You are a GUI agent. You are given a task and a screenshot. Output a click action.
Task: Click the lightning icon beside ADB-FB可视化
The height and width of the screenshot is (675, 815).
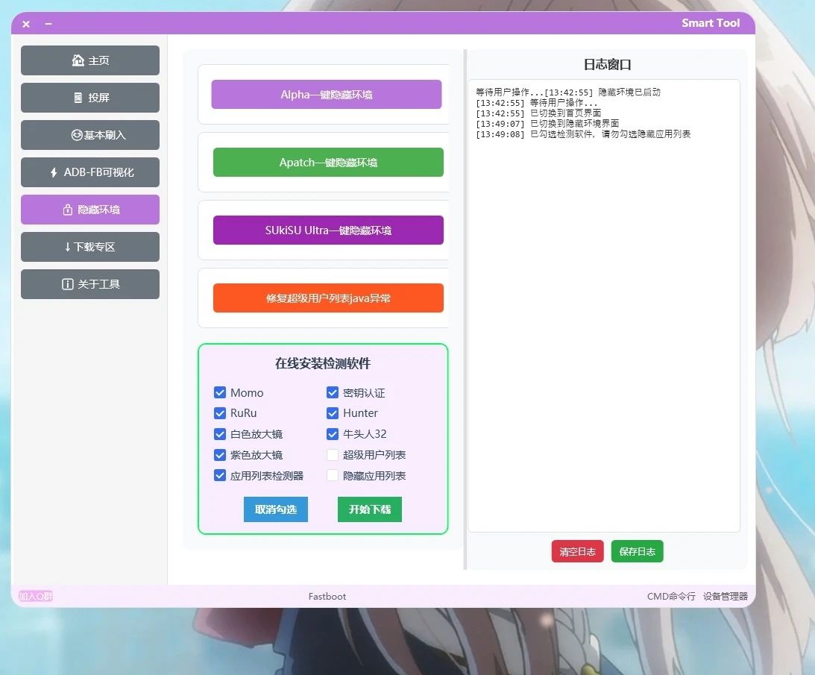pyautogui.click(x=54, y=172)
